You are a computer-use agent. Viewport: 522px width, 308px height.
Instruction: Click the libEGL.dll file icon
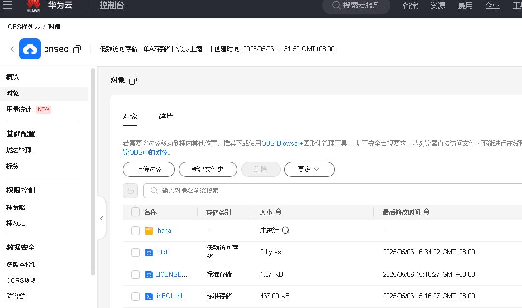[x=149, y=296]
